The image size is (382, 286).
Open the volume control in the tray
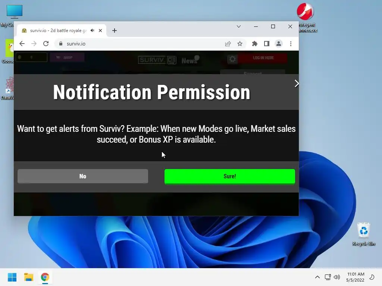pos(337,277)
